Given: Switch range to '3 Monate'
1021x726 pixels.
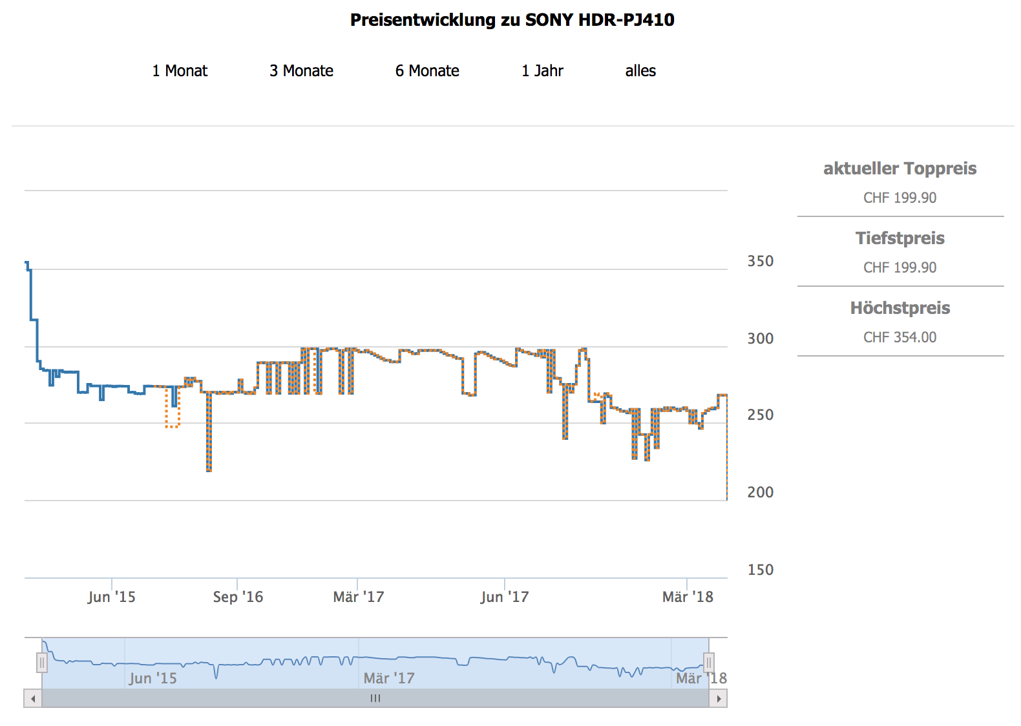Looking at the screenshot, I should pyautogui.click(x=301, y=71).
